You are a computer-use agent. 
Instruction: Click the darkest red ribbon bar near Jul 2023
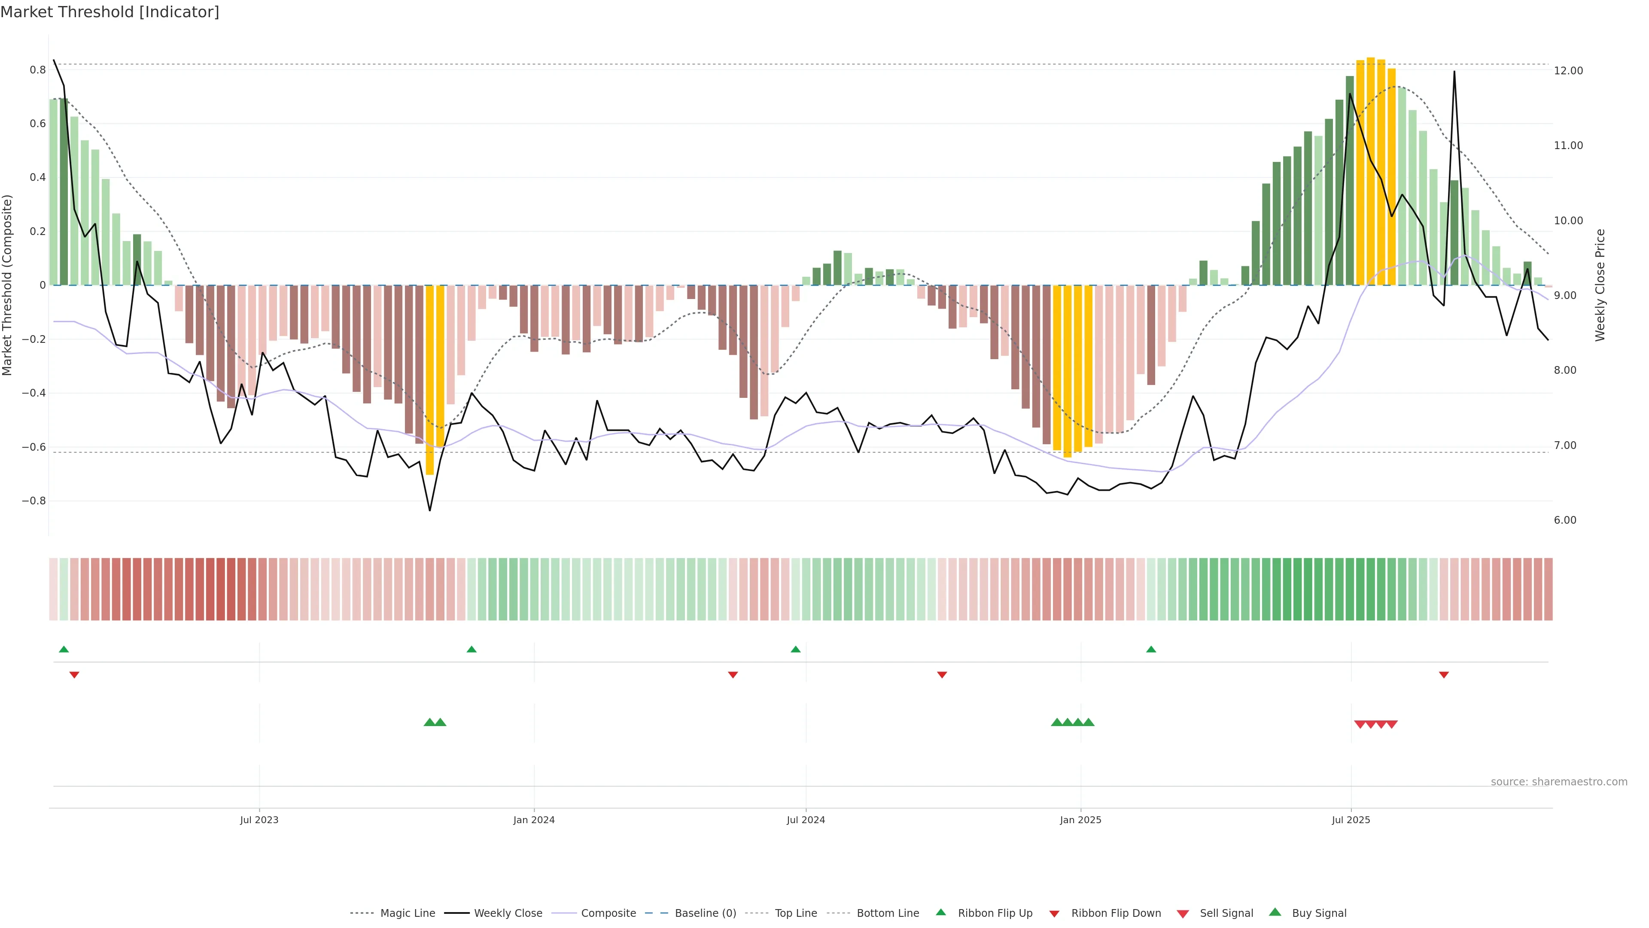click(x=220, y=589)
